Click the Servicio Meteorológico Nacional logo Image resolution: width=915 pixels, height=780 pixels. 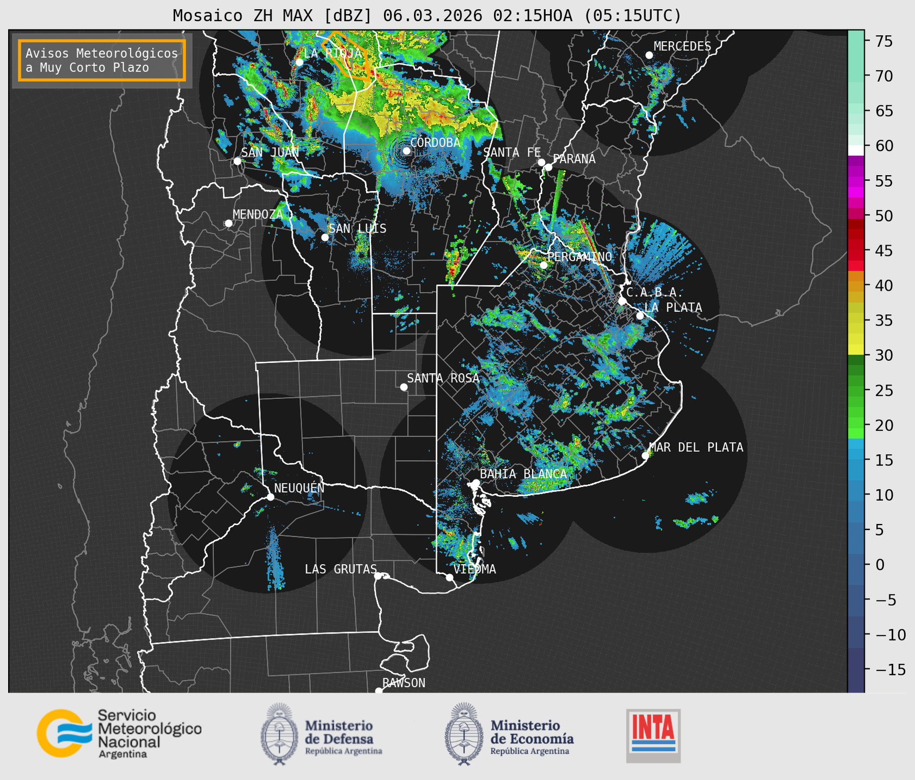coord(119,733)
